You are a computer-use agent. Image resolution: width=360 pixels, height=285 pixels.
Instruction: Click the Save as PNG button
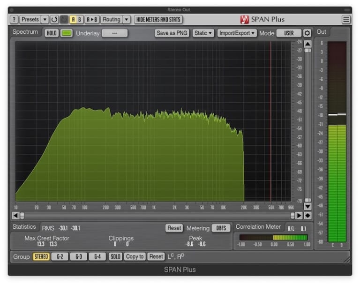(x=172, y=33)
